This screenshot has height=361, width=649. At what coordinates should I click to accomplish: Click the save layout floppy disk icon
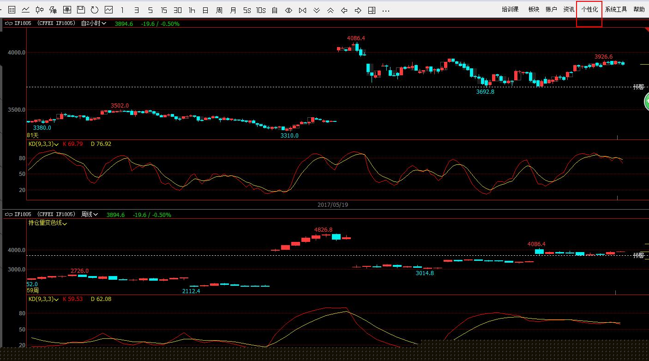click(x=81, y=10)
